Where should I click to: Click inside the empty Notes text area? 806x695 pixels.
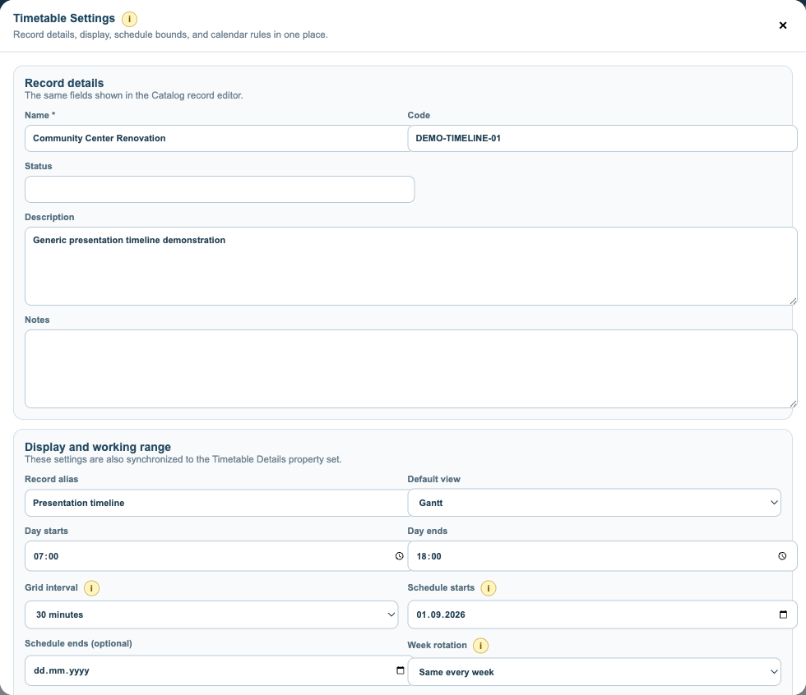tap(411, 369)
